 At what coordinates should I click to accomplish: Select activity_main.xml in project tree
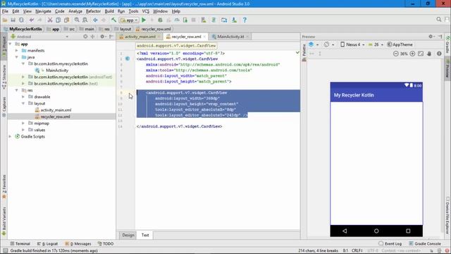coord(56,110)
